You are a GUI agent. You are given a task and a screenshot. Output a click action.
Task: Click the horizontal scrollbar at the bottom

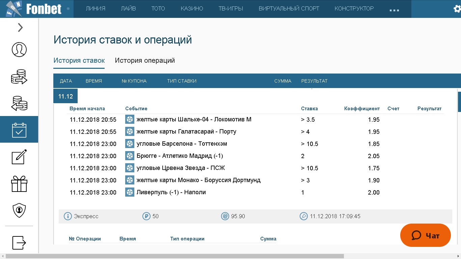click(x=174, y=256)
